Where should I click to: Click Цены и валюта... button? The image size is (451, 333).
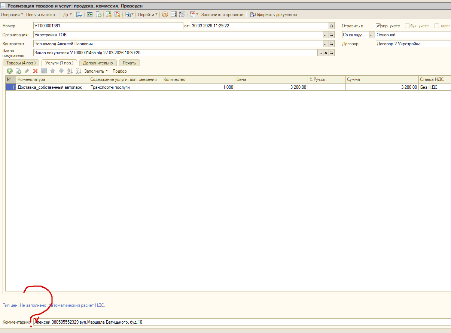click(x=42, y=15)
